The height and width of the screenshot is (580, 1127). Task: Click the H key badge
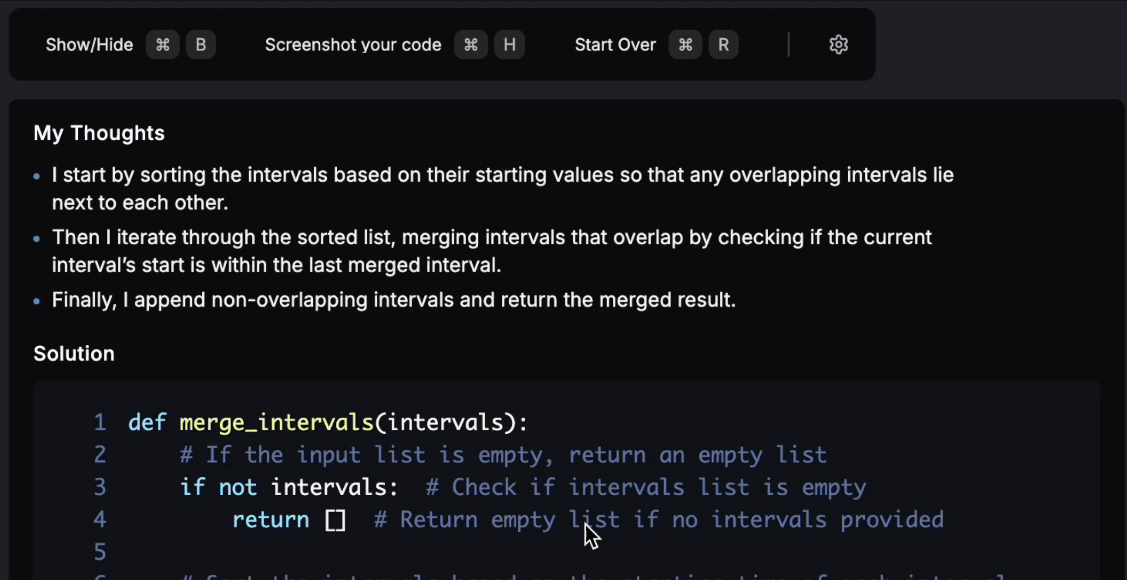(x=509, y=45)
